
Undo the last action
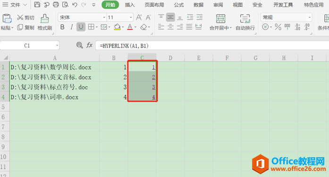[x=75, y=5]
